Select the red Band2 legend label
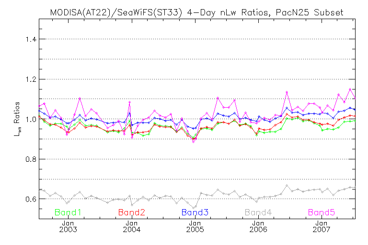This screenshot has height=245, width=368. click(x=132, y=212)
